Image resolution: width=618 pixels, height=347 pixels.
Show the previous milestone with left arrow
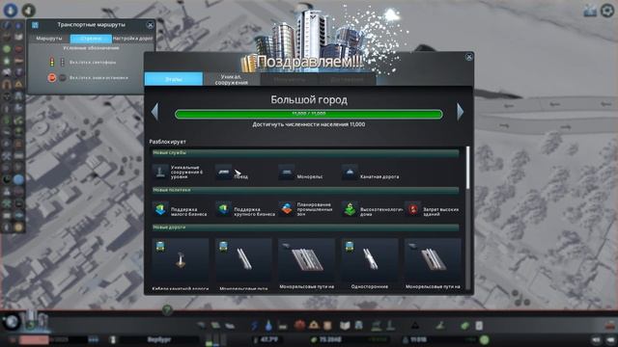154,112
